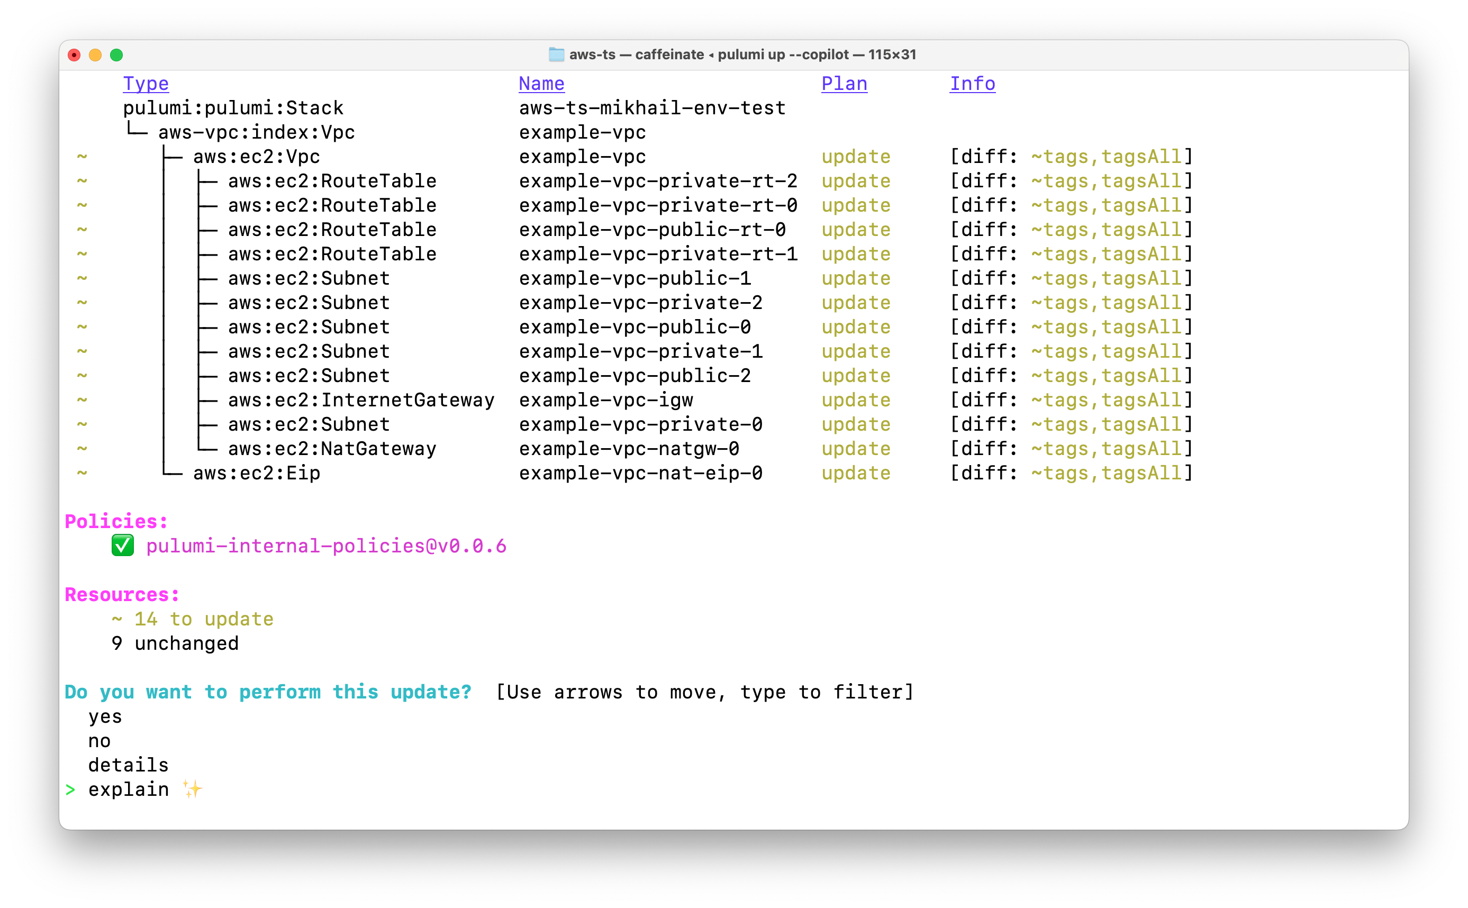Click the Plan column header
The width and height of the screenshot is (1468, 908).
[x=844, y=84]
